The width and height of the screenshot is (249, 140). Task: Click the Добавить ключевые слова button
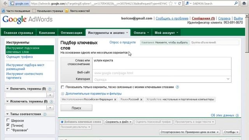pyautogui.click(x=81, y=122)
